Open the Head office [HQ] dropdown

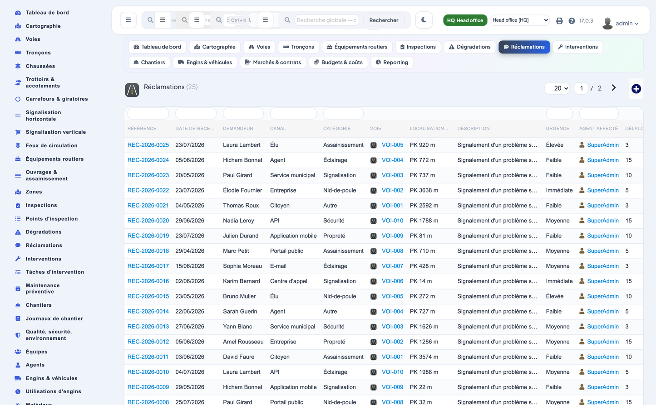point(520,20)
